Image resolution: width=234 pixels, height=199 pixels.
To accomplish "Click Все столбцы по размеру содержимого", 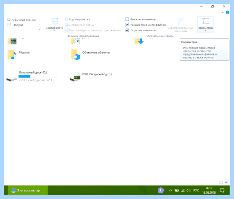I will point(93,30).
